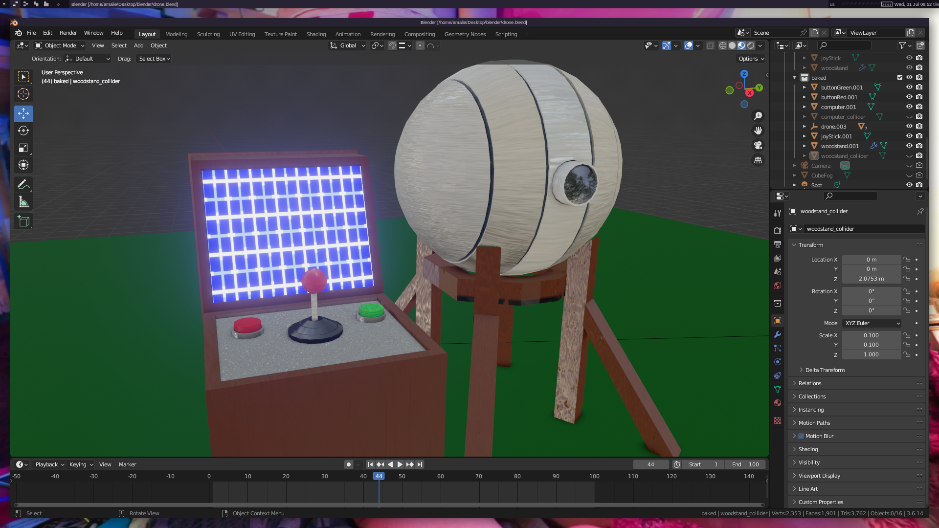Toggle camera view in viewport
Viewport: 939px width, 528px height.
[758, 145]
